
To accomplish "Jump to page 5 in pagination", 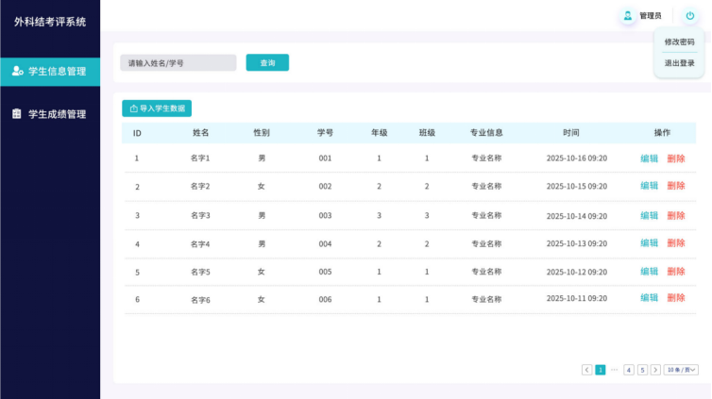I will 642,370.
